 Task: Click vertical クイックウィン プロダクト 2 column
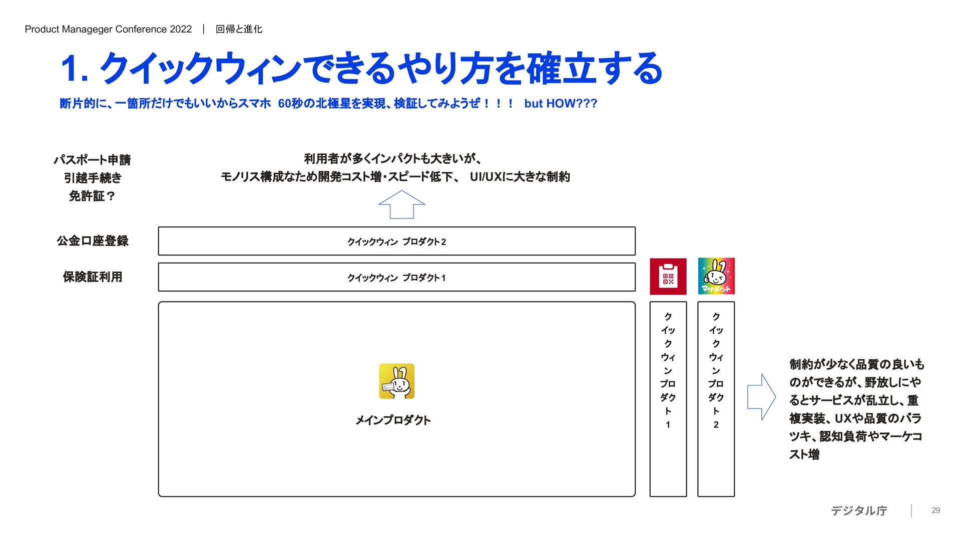716,398
